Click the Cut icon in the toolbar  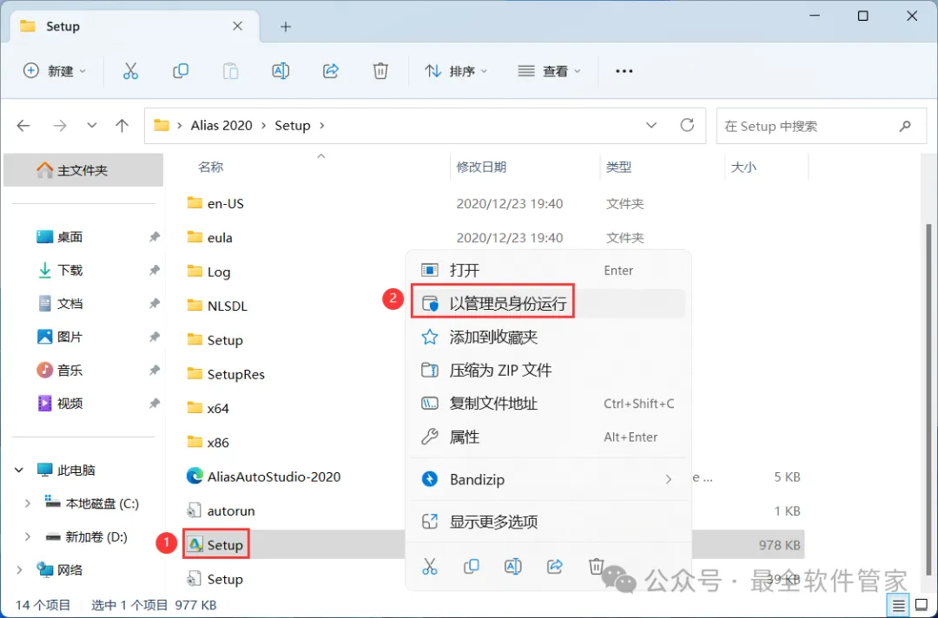click(x=130, y=71)
